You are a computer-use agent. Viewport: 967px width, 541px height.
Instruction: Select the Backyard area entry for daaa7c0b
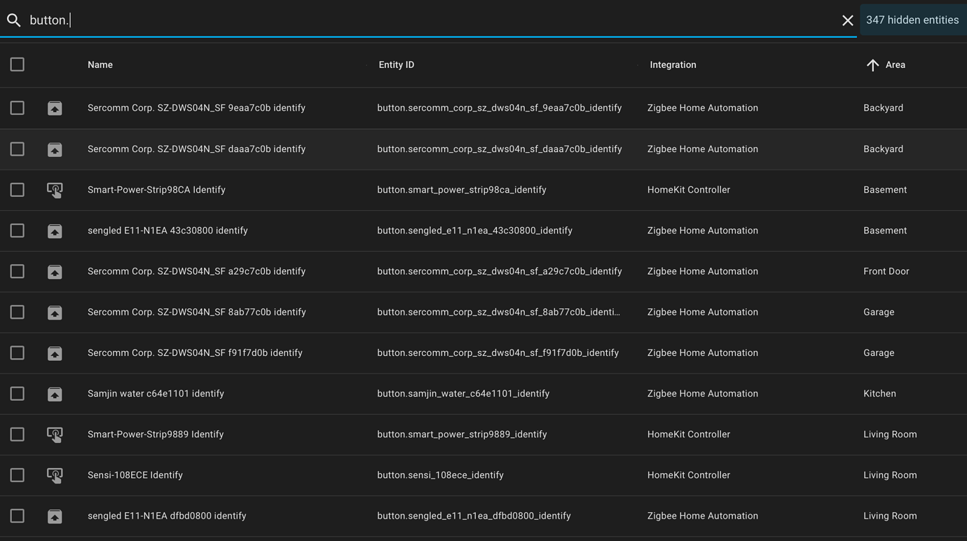(x=883, y=149)
